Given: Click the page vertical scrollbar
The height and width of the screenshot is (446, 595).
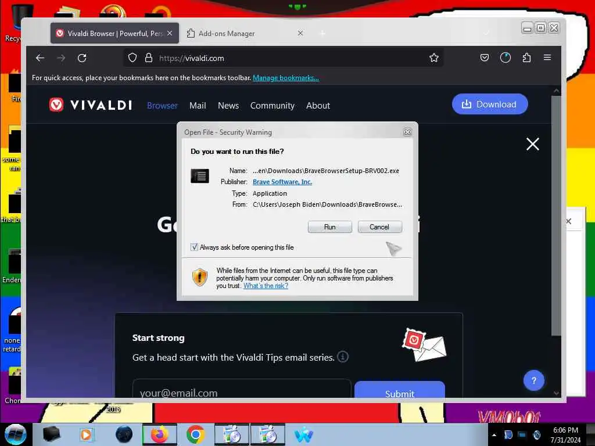Looking at the screenshot, I should point(556,215).
